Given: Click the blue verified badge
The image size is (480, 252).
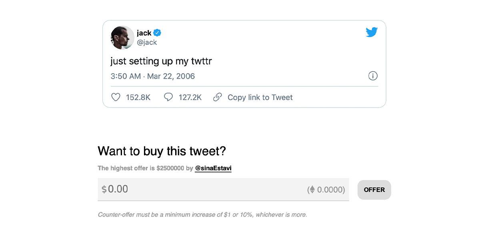Looking at the screenshot, I should (157, 33).
